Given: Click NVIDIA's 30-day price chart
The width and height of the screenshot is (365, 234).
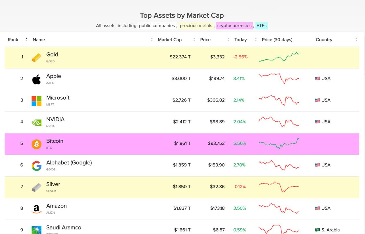Looking at the screenshot, I should [x=279, y=122].
